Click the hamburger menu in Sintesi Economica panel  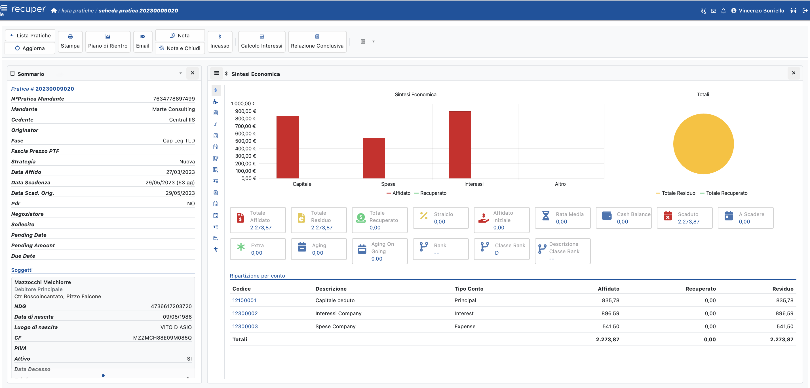[216, 73]
